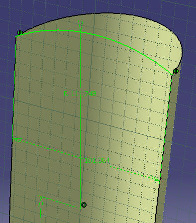Select the 101,364 length dimension value

coord(97,160)
